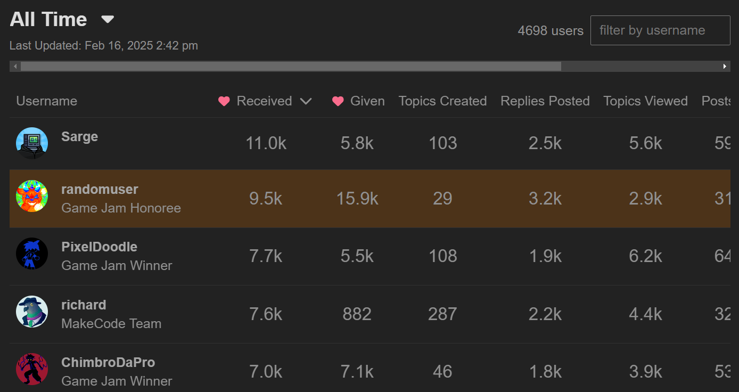Focus the filter by username field
The height and width of the screenshot is (392, 739).
(660, 30)
